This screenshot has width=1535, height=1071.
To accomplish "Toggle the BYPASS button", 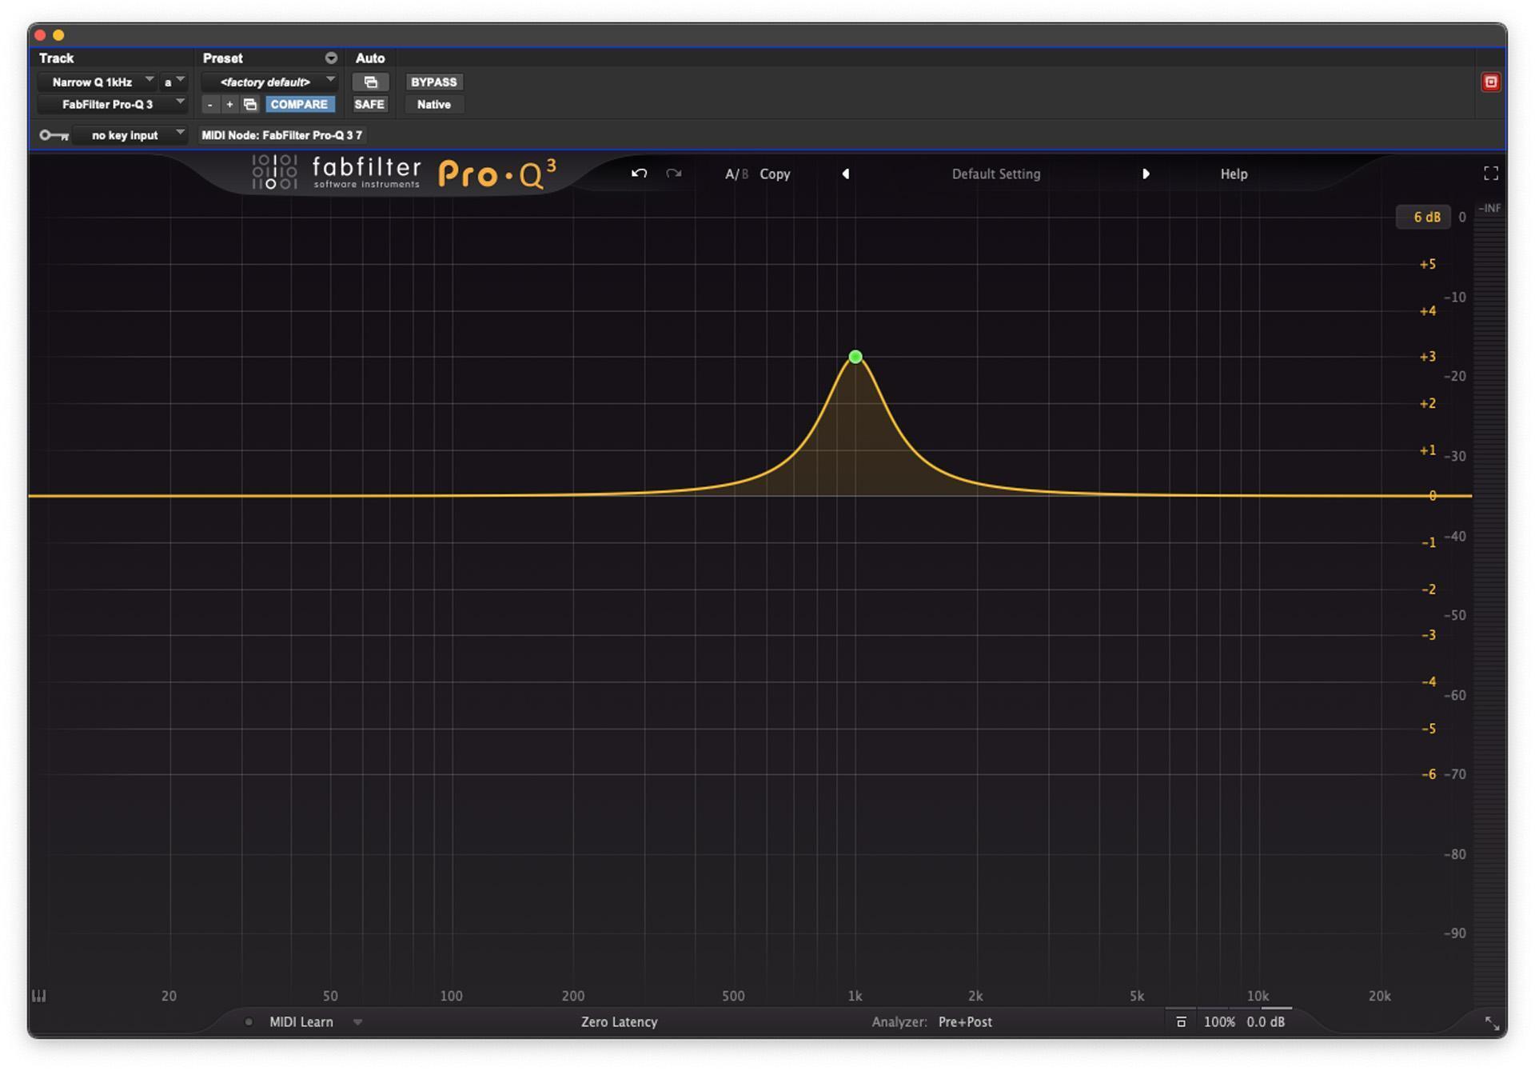I will coord(433,82).
